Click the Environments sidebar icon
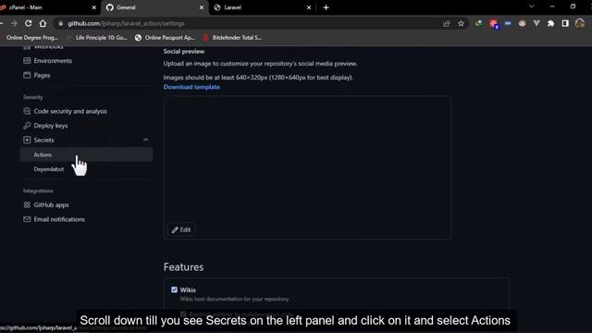Image resolution: width=592 pixels, height=333 pixels. coord(27,60)
